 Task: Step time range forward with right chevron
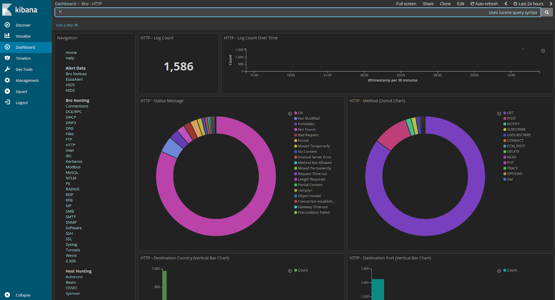551,4
